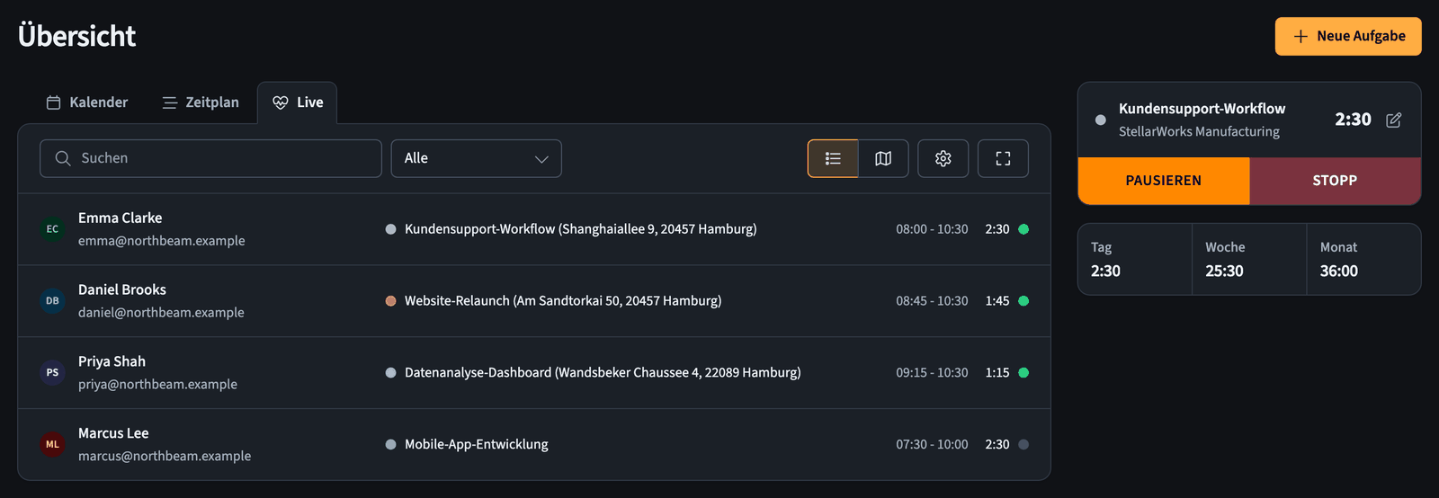Open Daniel Brooks' name
This screenshot has width=1439, height=498.
point(122,289)
